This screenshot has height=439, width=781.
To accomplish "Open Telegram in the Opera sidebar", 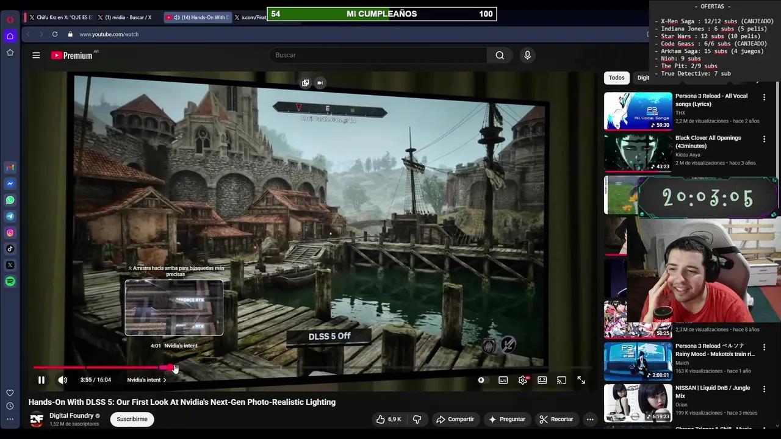I will 10,216.
